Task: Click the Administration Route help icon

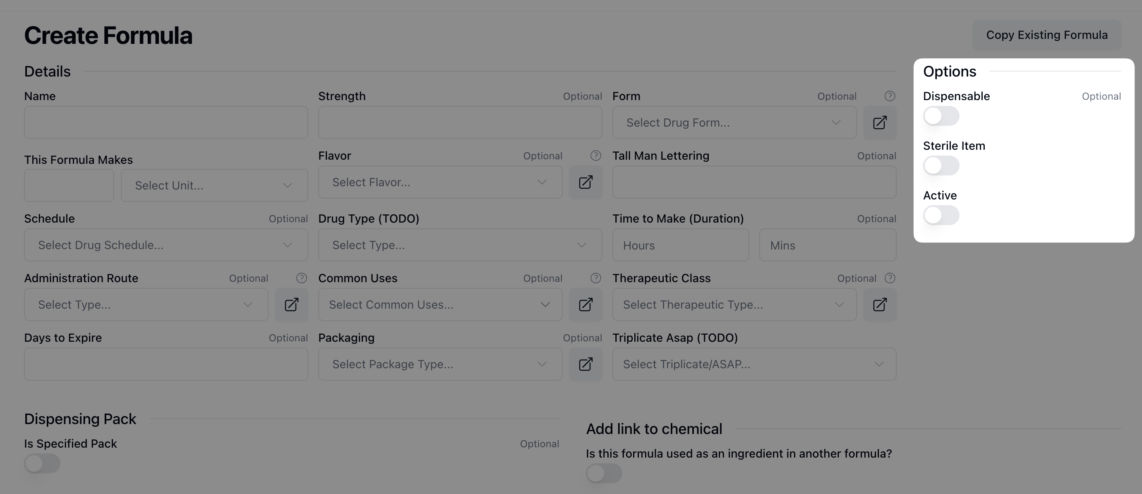Action: pyautogui.click(x=302, y=278)
